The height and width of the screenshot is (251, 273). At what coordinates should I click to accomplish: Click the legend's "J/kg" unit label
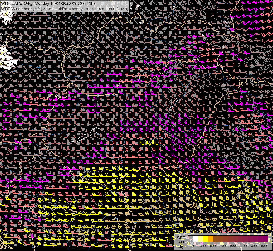[180, 247]
